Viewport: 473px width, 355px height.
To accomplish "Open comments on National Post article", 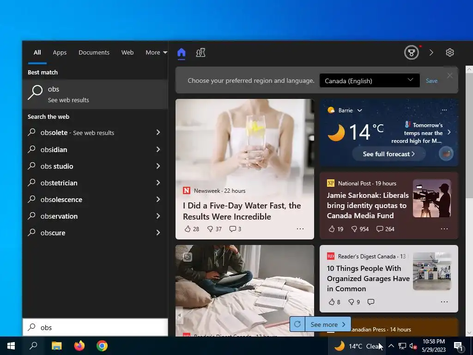I will (x=385, y=229).
